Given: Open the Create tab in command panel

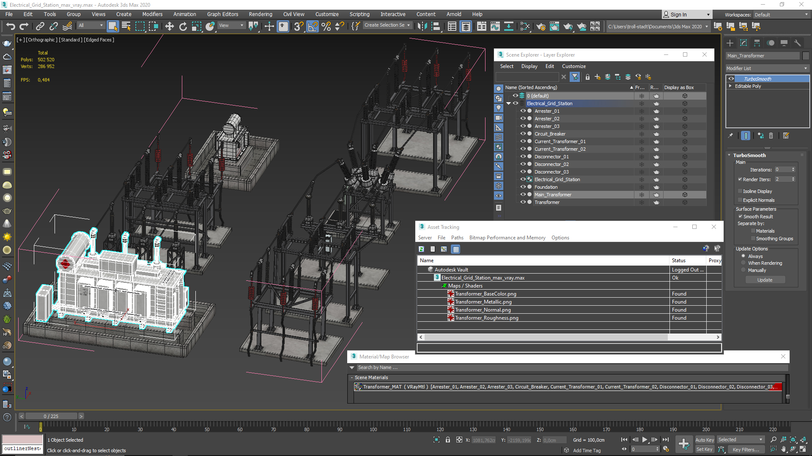Looking at the screenshot, I should [x=730, y=43].
